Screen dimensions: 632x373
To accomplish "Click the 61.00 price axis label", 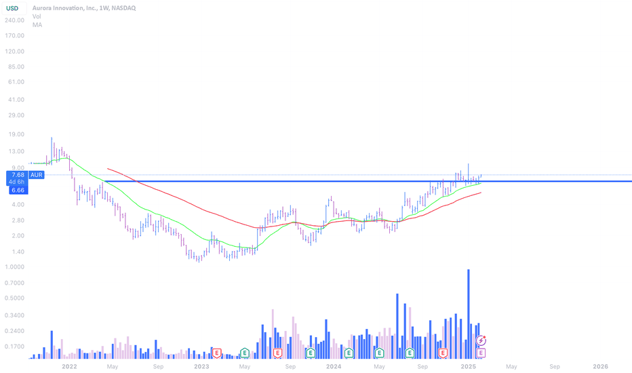I will tap(16, 82).
